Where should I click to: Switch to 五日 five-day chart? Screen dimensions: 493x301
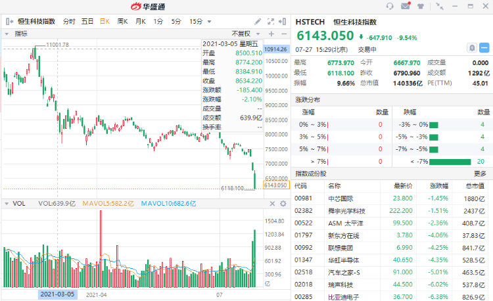coord(87,22)
